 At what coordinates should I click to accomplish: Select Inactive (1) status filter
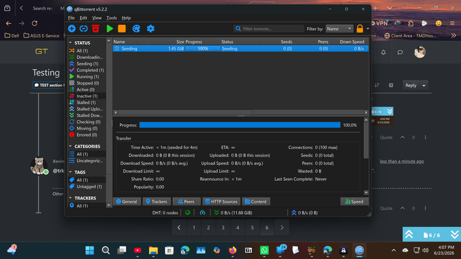(x=87, y=96)
